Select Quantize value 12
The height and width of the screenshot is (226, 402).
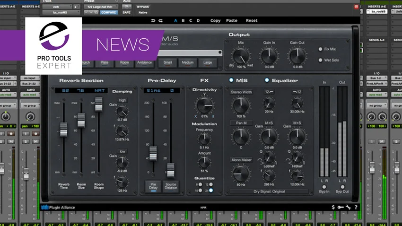[211, 184]
